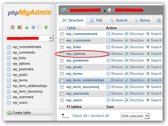The height and width of the screenshot is (126, 168).
Task: Click the Uncheck All link
Action: coord(100,116)
